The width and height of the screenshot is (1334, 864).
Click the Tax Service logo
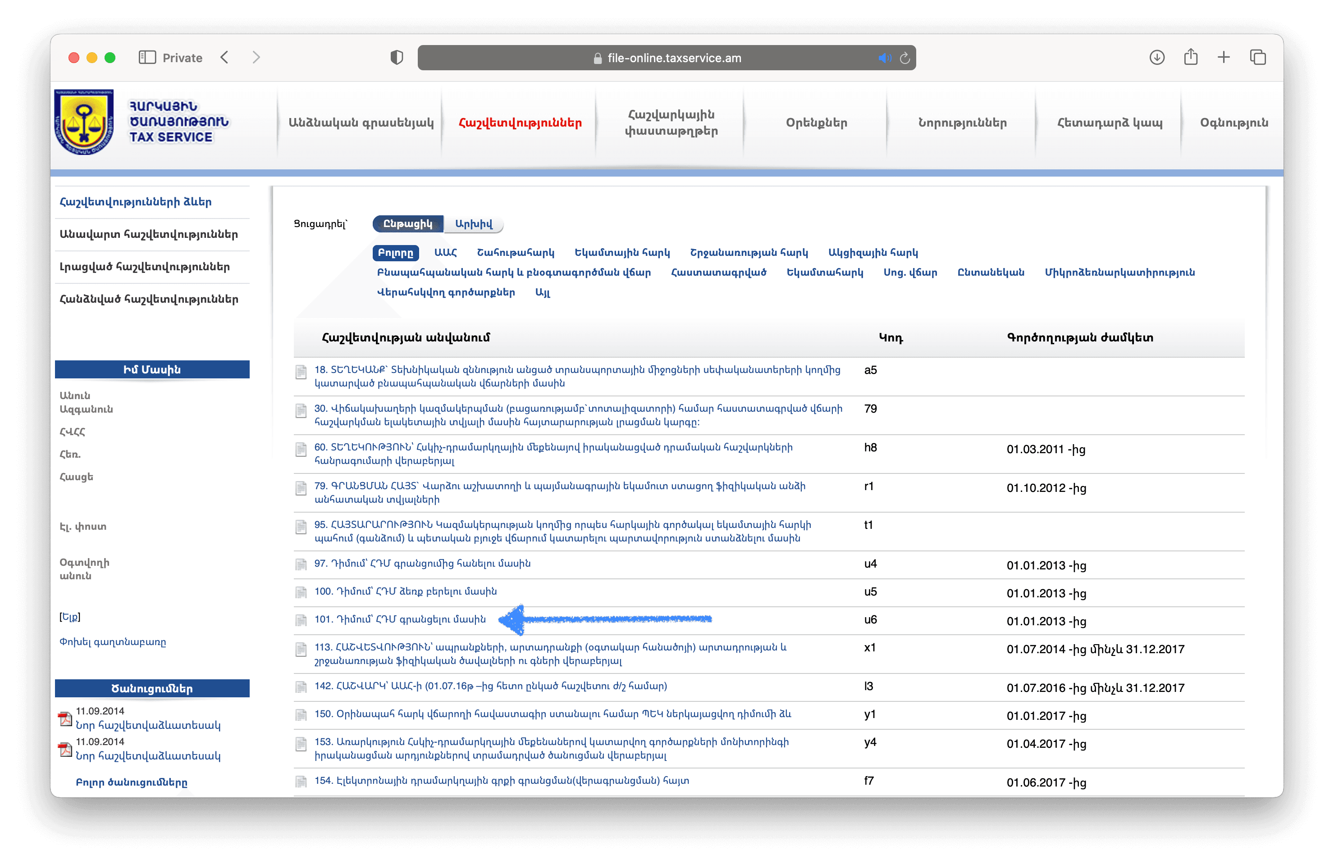click(84, 122)
